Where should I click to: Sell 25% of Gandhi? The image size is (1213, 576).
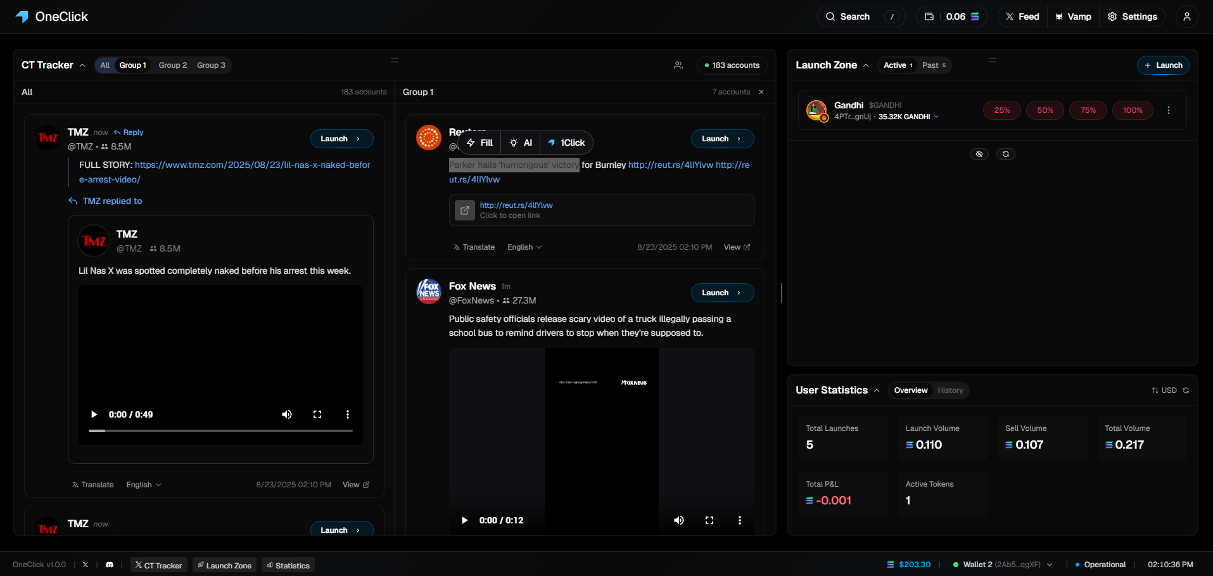(x=1002, y=110)
